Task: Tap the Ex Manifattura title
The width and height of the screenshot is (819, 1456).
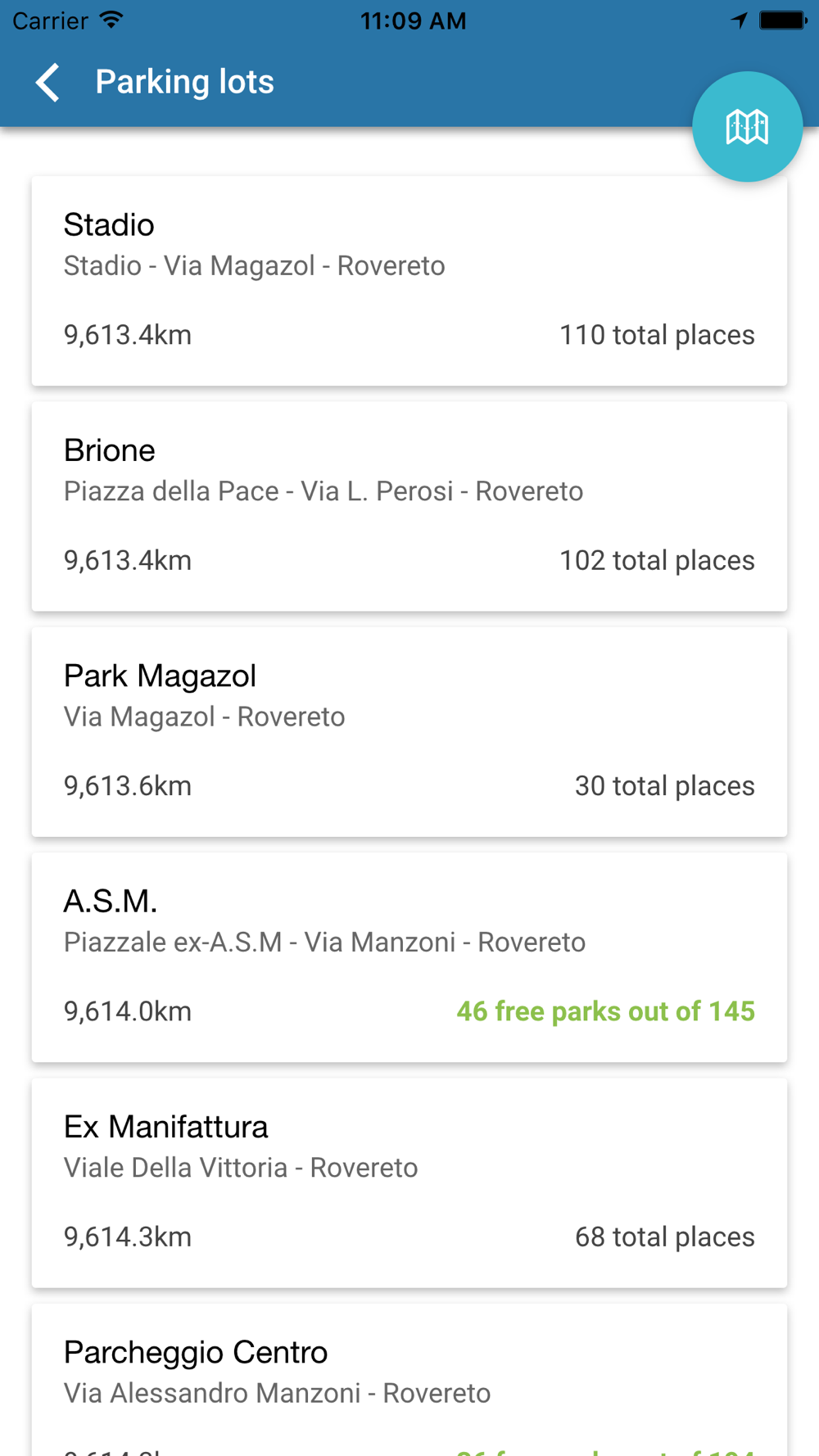Action: [166, 1127]
